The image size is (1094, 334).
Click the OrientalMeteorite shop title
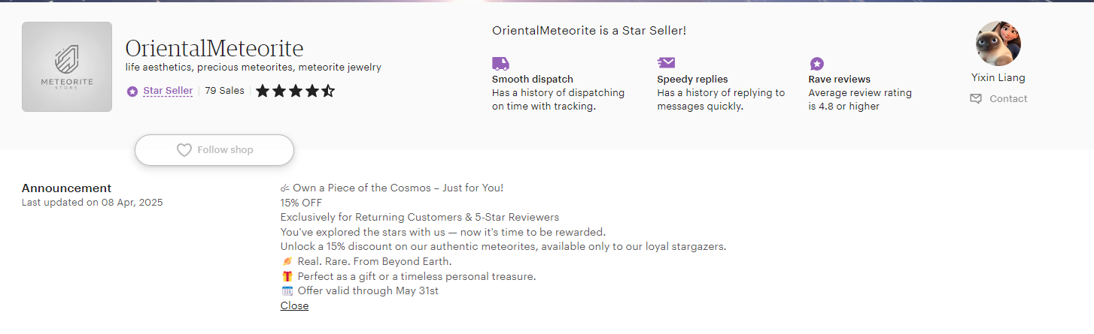(214, 49)
